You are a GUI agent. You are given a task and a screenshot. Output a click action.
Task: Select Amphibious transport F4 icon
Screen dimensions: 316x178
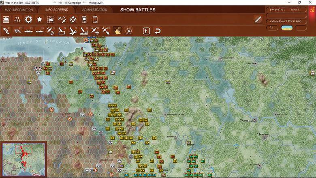[40, 31]
